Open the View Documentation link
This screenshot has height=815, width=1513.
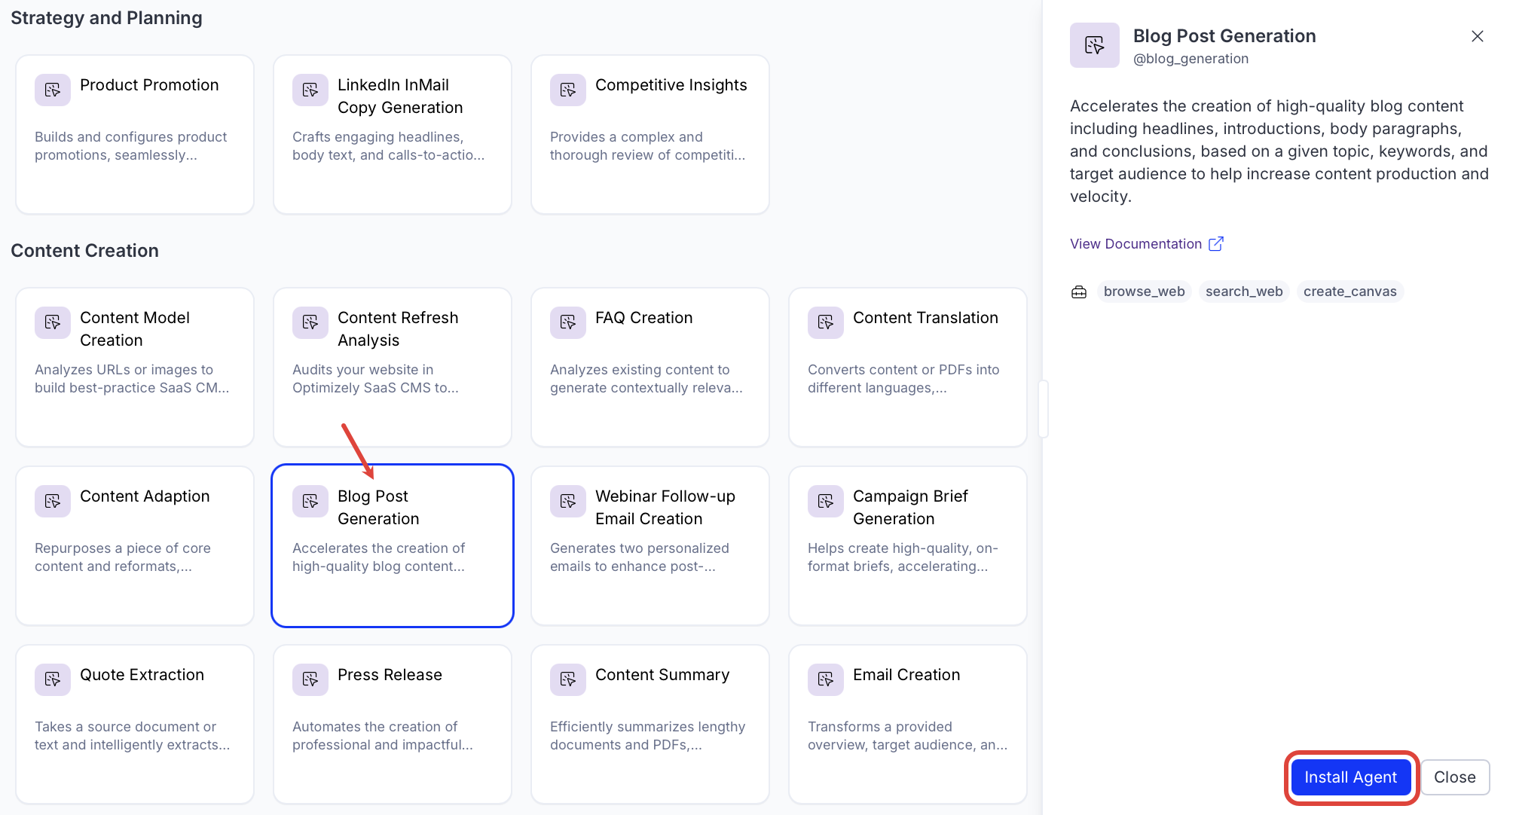point(1136,244)
